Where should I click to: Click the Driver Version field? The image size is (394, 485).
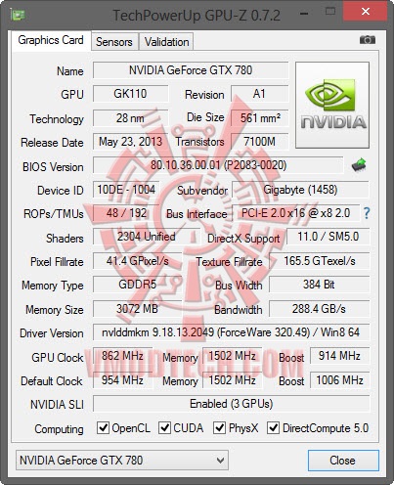231,332
